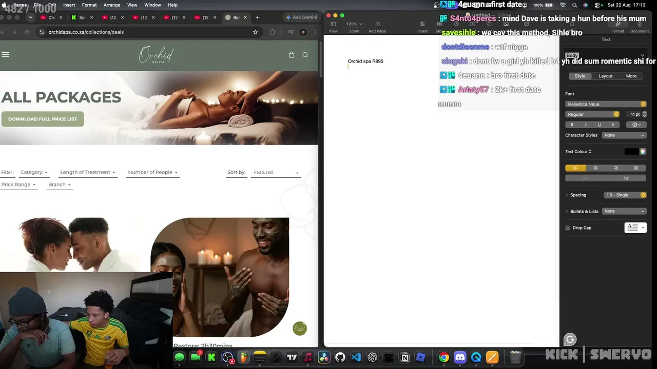Toggle Underline in Pages format panel
The image size is (657, 369).
[599, 125]
